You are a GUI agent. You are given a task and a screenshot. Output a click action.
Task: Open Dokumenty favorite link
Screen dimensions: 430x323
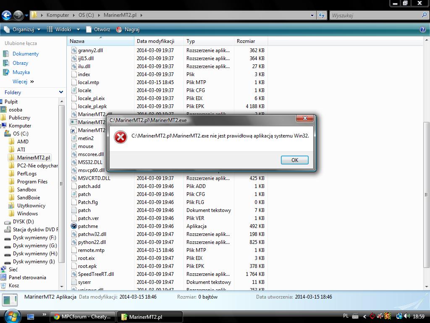(26, 53)
